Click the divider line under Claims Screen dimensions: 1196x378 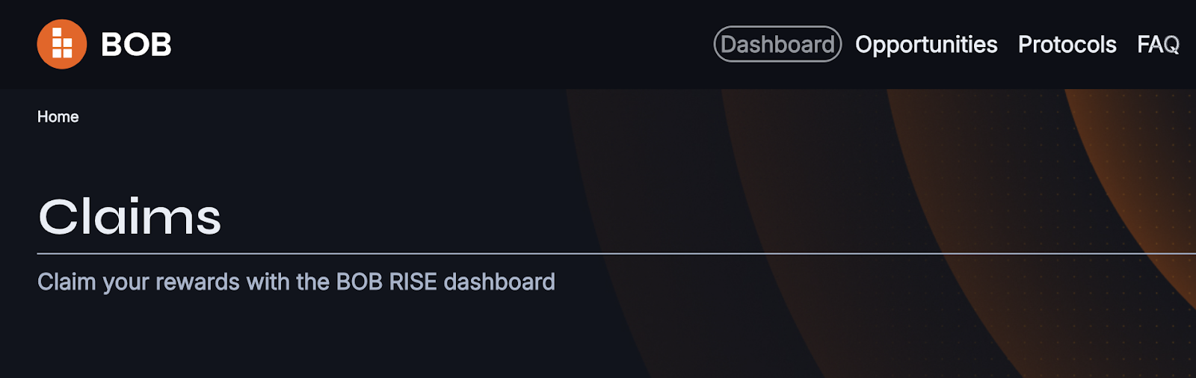pos(617,254)
